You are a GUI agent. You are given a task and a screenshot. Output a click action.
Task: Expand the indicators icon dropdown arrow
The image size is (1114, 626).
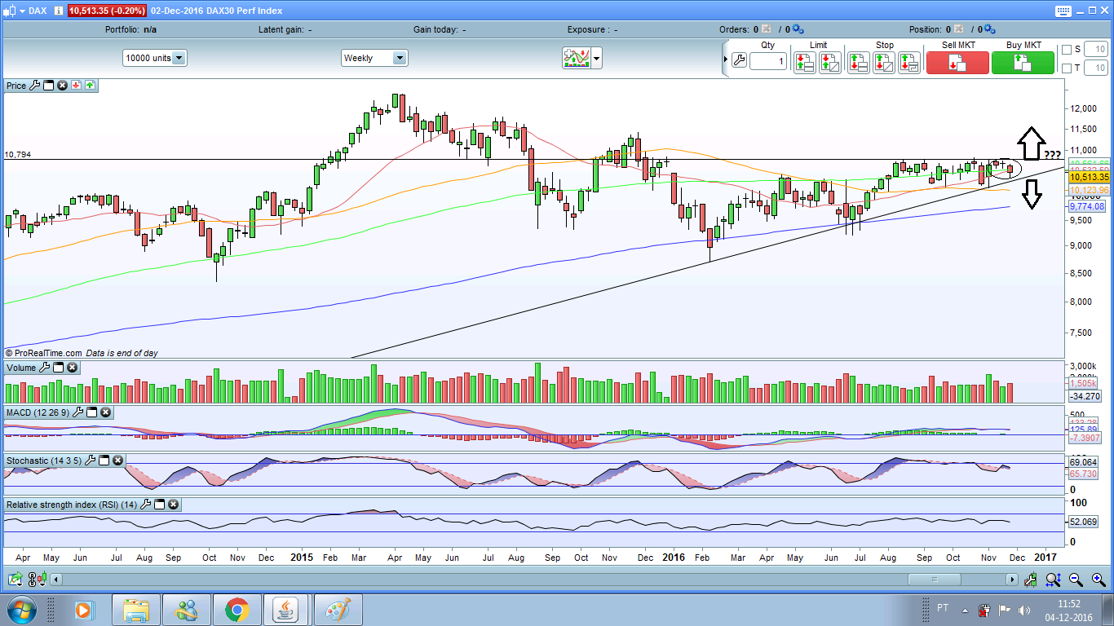(x=597, y=58)
